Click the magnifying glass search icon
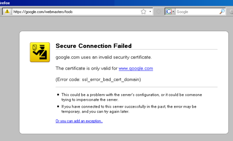 click(x=222, y=12)
